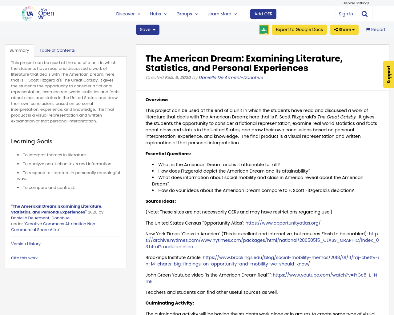Click the GoOpenVA logo
The image size is (394, 315).
coord(38,14)
